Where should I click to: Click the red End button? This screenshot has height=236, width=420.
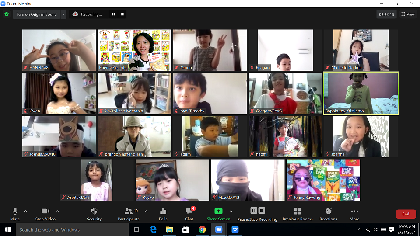(406, 214)
